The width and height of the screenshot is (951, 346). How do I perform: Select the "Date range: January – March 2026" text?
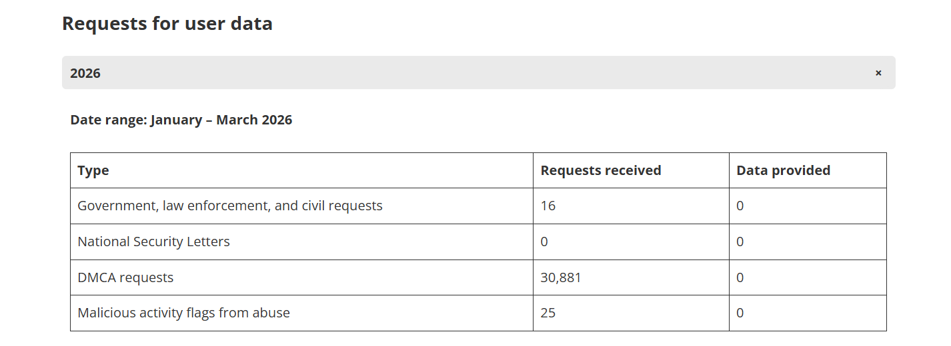pos(181,120)
